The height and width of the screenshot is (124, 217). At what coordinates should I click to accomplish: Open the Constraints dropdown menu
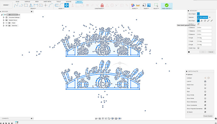click(99, 8)
